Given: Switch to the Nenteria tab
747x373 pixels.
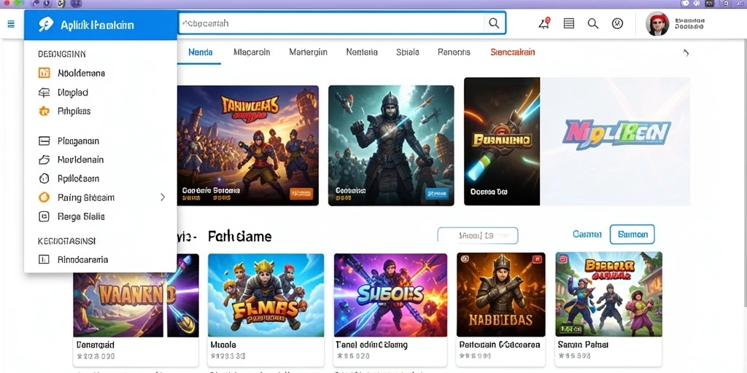Looking at the screenshot, I should [362, 52].
